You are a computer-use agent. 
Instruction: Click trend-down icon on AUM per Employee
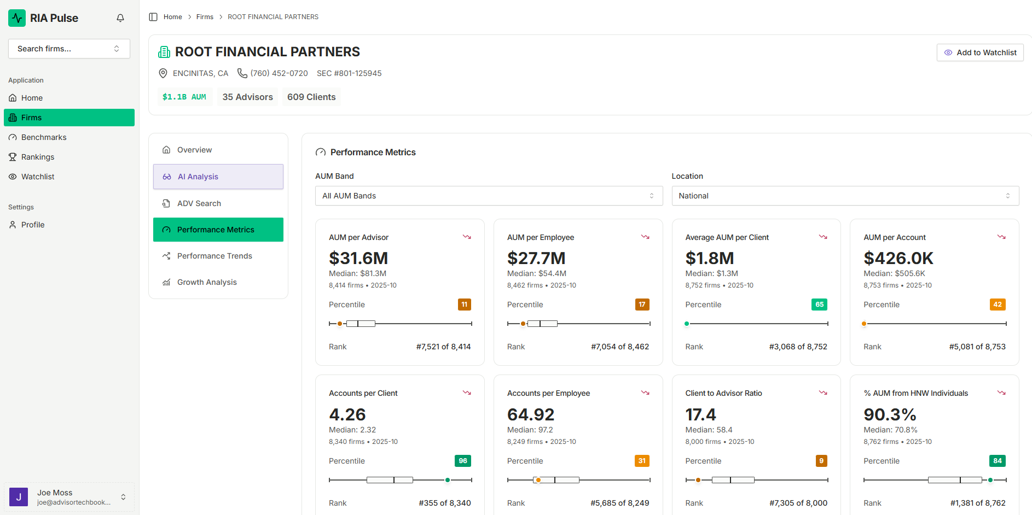[x=645, y=237]
